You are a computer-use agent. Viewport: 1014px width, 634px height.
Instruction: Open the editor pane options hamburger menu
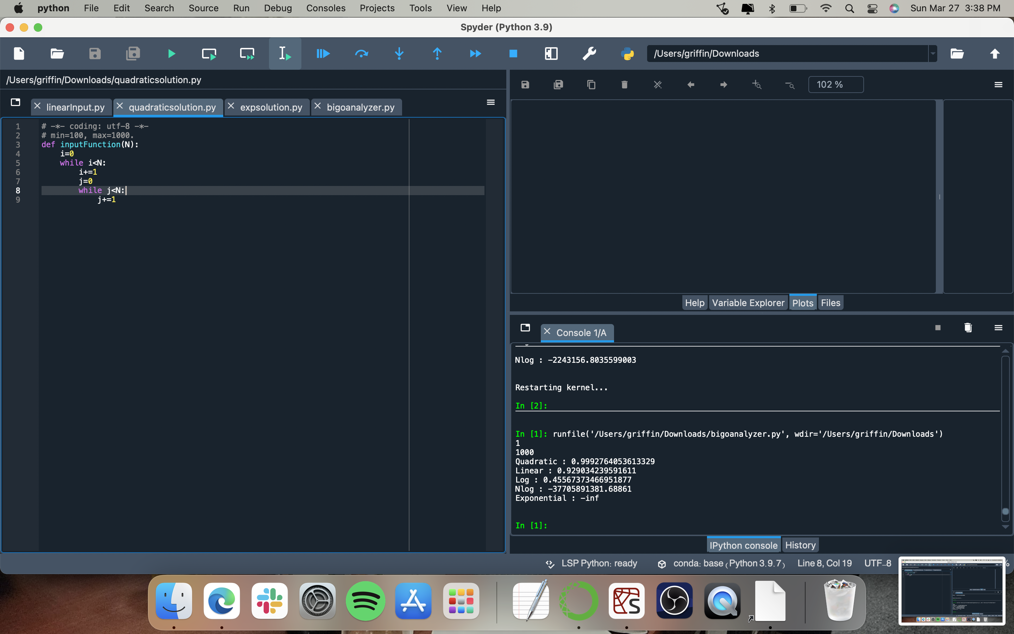(x=491, y=102)
